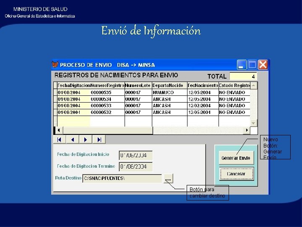This screenshot has width=302, height=227.
Task: Select record number 00000533
Action: [107, 106]
